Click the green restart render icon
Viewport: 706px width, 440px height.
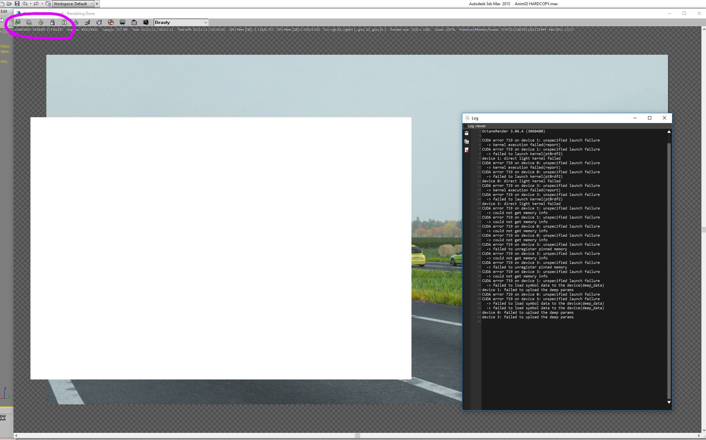(x=41, y=22)
